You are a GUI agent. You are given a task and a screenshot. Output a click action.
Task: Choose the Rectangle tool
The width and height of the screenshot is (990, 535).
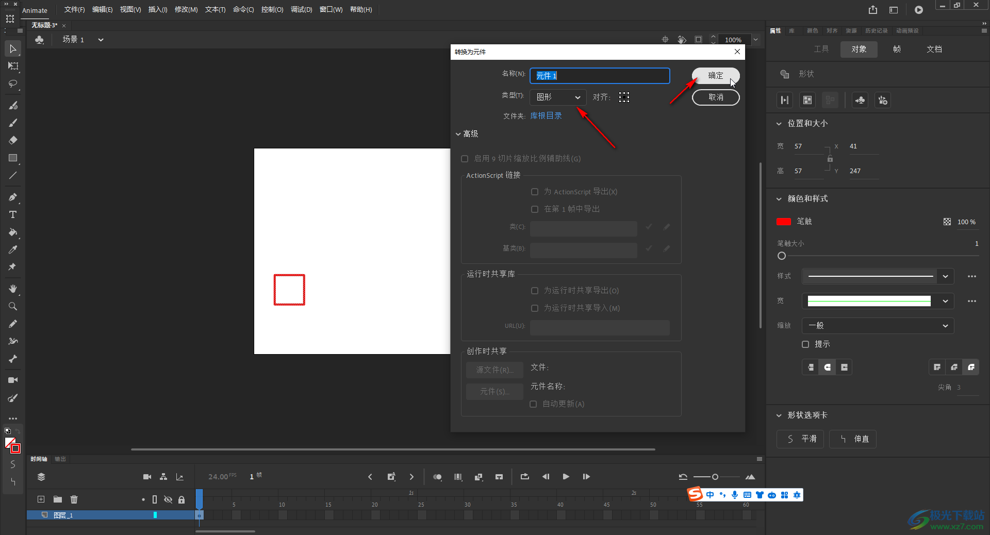[13, 158]
